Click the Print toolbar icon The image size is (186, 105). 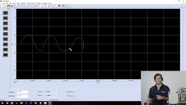pyautogui.click(x=12, y=6)
